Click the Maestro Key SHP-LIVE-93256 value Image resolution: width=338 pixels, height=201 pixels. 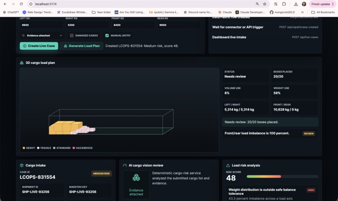pyautogui.click(x=83, y=192)
